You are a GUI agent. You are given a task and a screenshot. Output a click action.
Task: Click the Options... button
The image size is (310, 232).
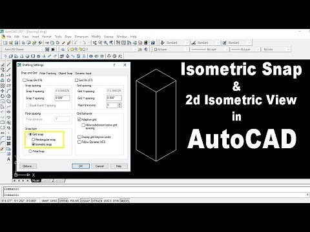[28, 166]
